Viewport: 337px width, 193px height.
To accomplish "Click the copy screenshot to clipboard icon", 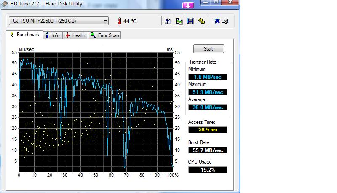I will click(179, 21).
